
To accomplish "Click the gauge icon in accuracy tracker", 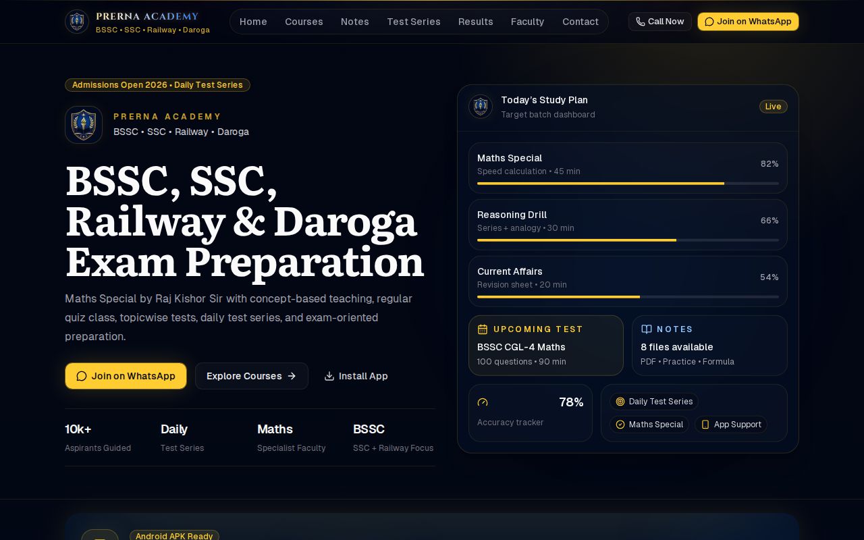I will pyautogui.click(x=483, y=402).
